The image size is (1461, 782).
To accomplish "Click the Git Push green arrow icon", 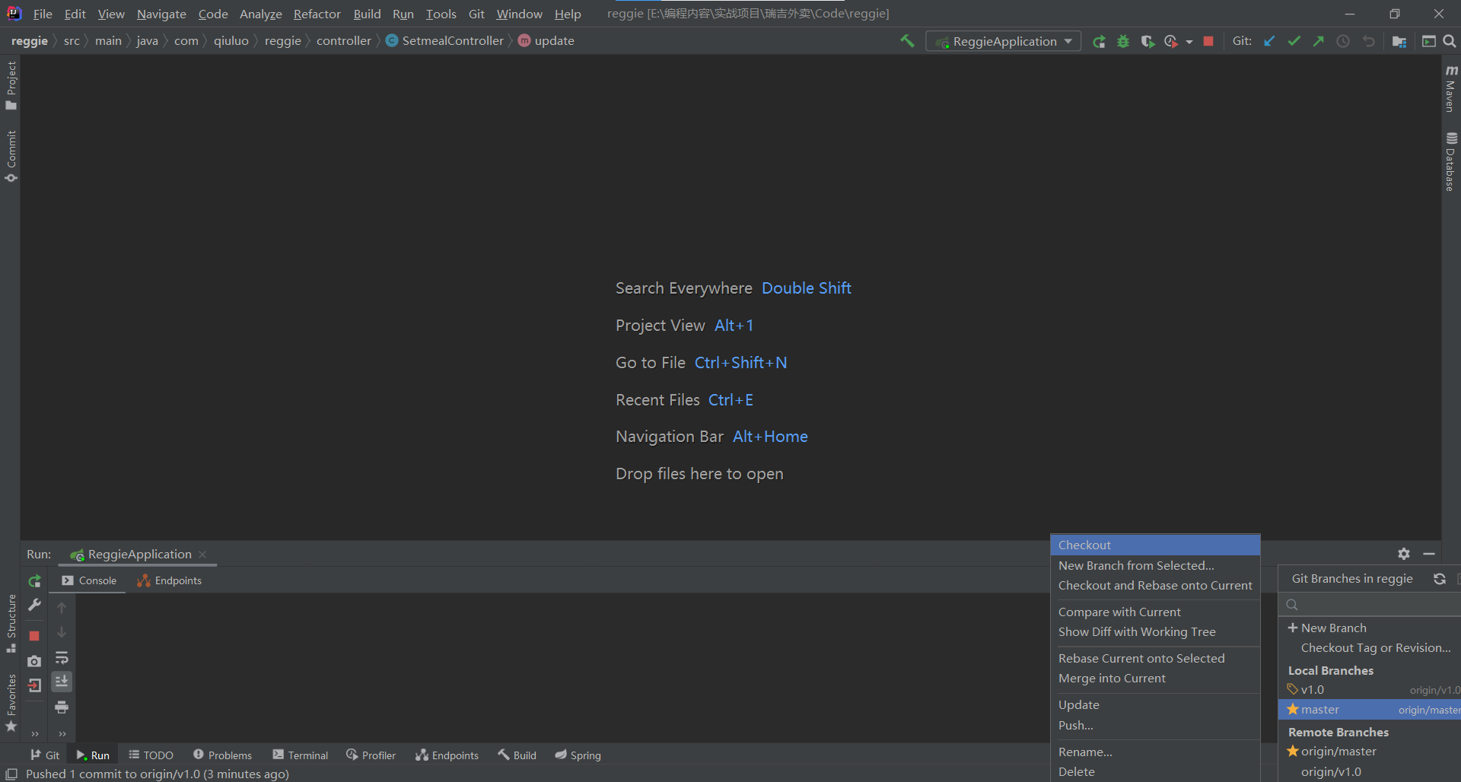I will tap(1319, 41).
